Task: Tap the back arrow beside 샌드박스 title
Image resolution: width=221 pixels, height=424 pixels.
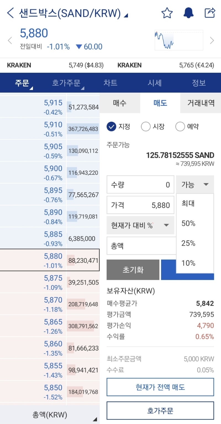Action: (x=10, y=13)
